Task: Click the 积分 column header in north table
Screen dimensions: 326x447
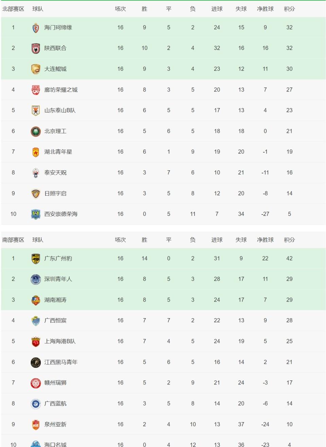Action: click(289, 9)
